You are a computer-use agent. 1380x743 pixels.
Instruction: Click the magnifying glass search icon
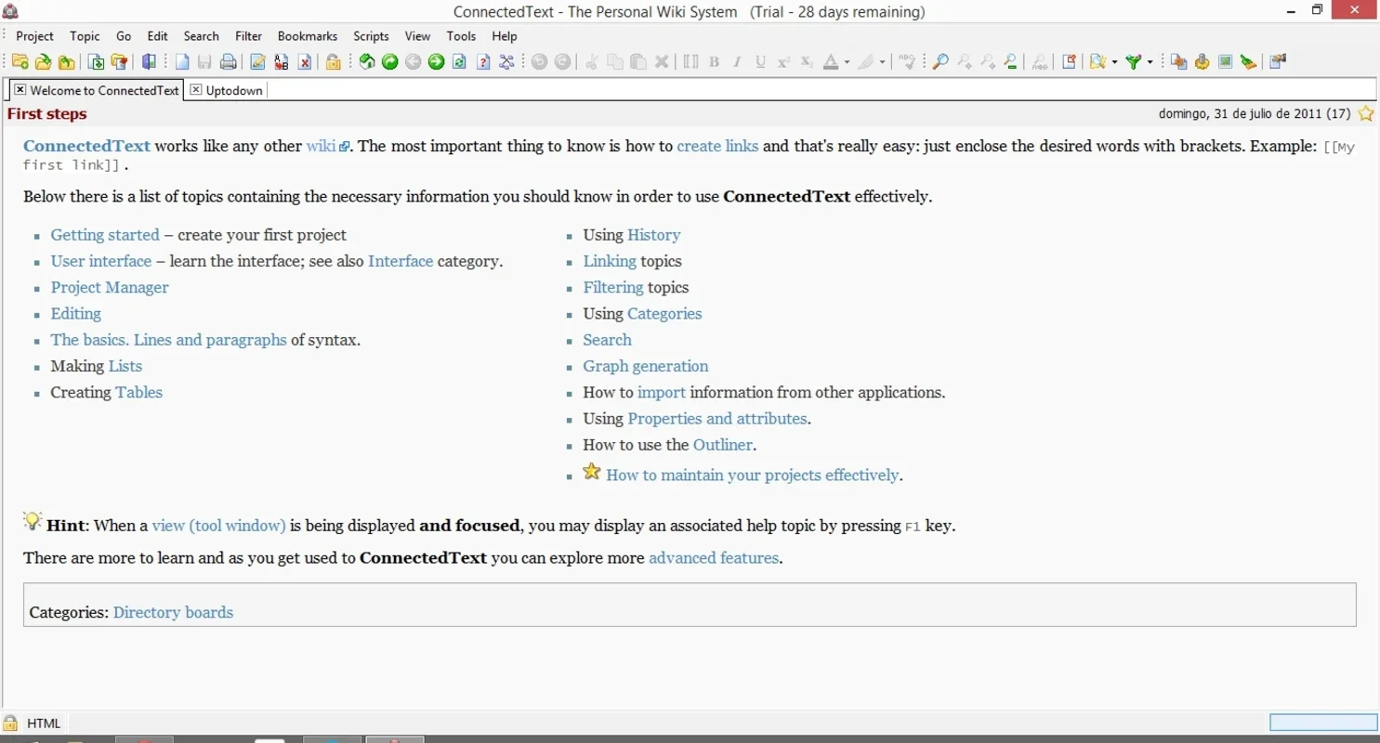940,62
